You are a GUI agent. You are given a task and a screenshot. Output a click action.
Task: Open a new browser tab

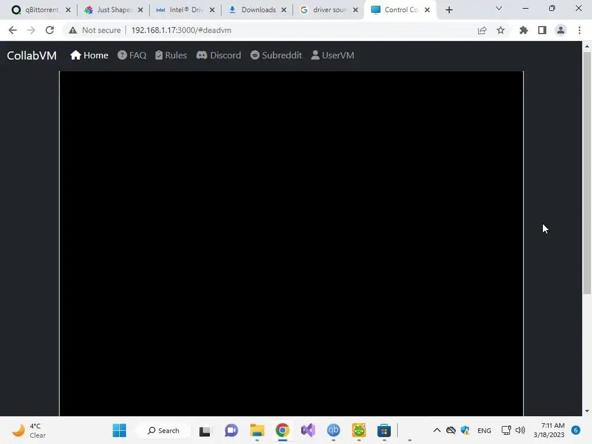[449, 10]
